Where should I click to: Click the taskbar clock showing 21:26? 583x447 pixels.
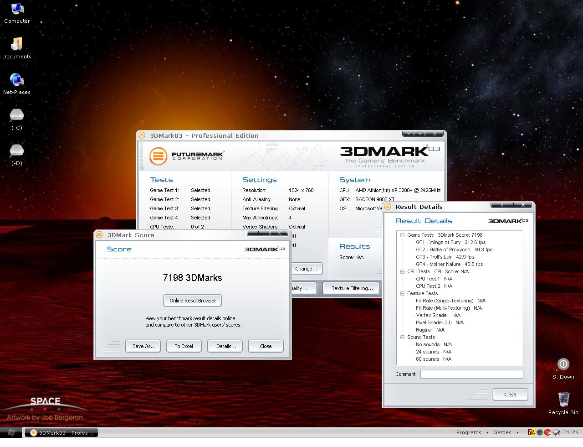pyautogui.click(x=571, y=432)
